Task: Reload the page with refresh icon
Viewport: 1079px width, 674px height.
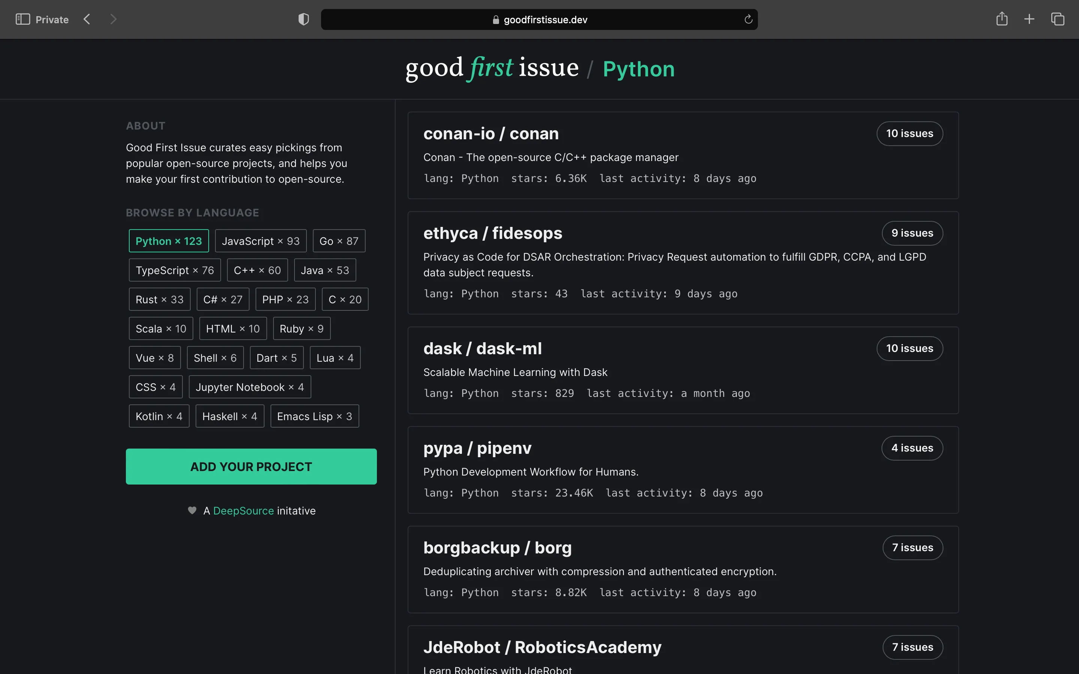Action: (x=748, y=19)
